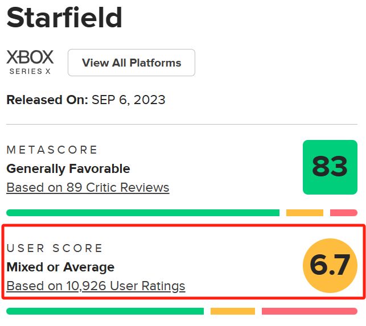The height and width of the screenshot is (326, 366).
Task: Select red negative segment of critic bar
Action: [344, 213]
